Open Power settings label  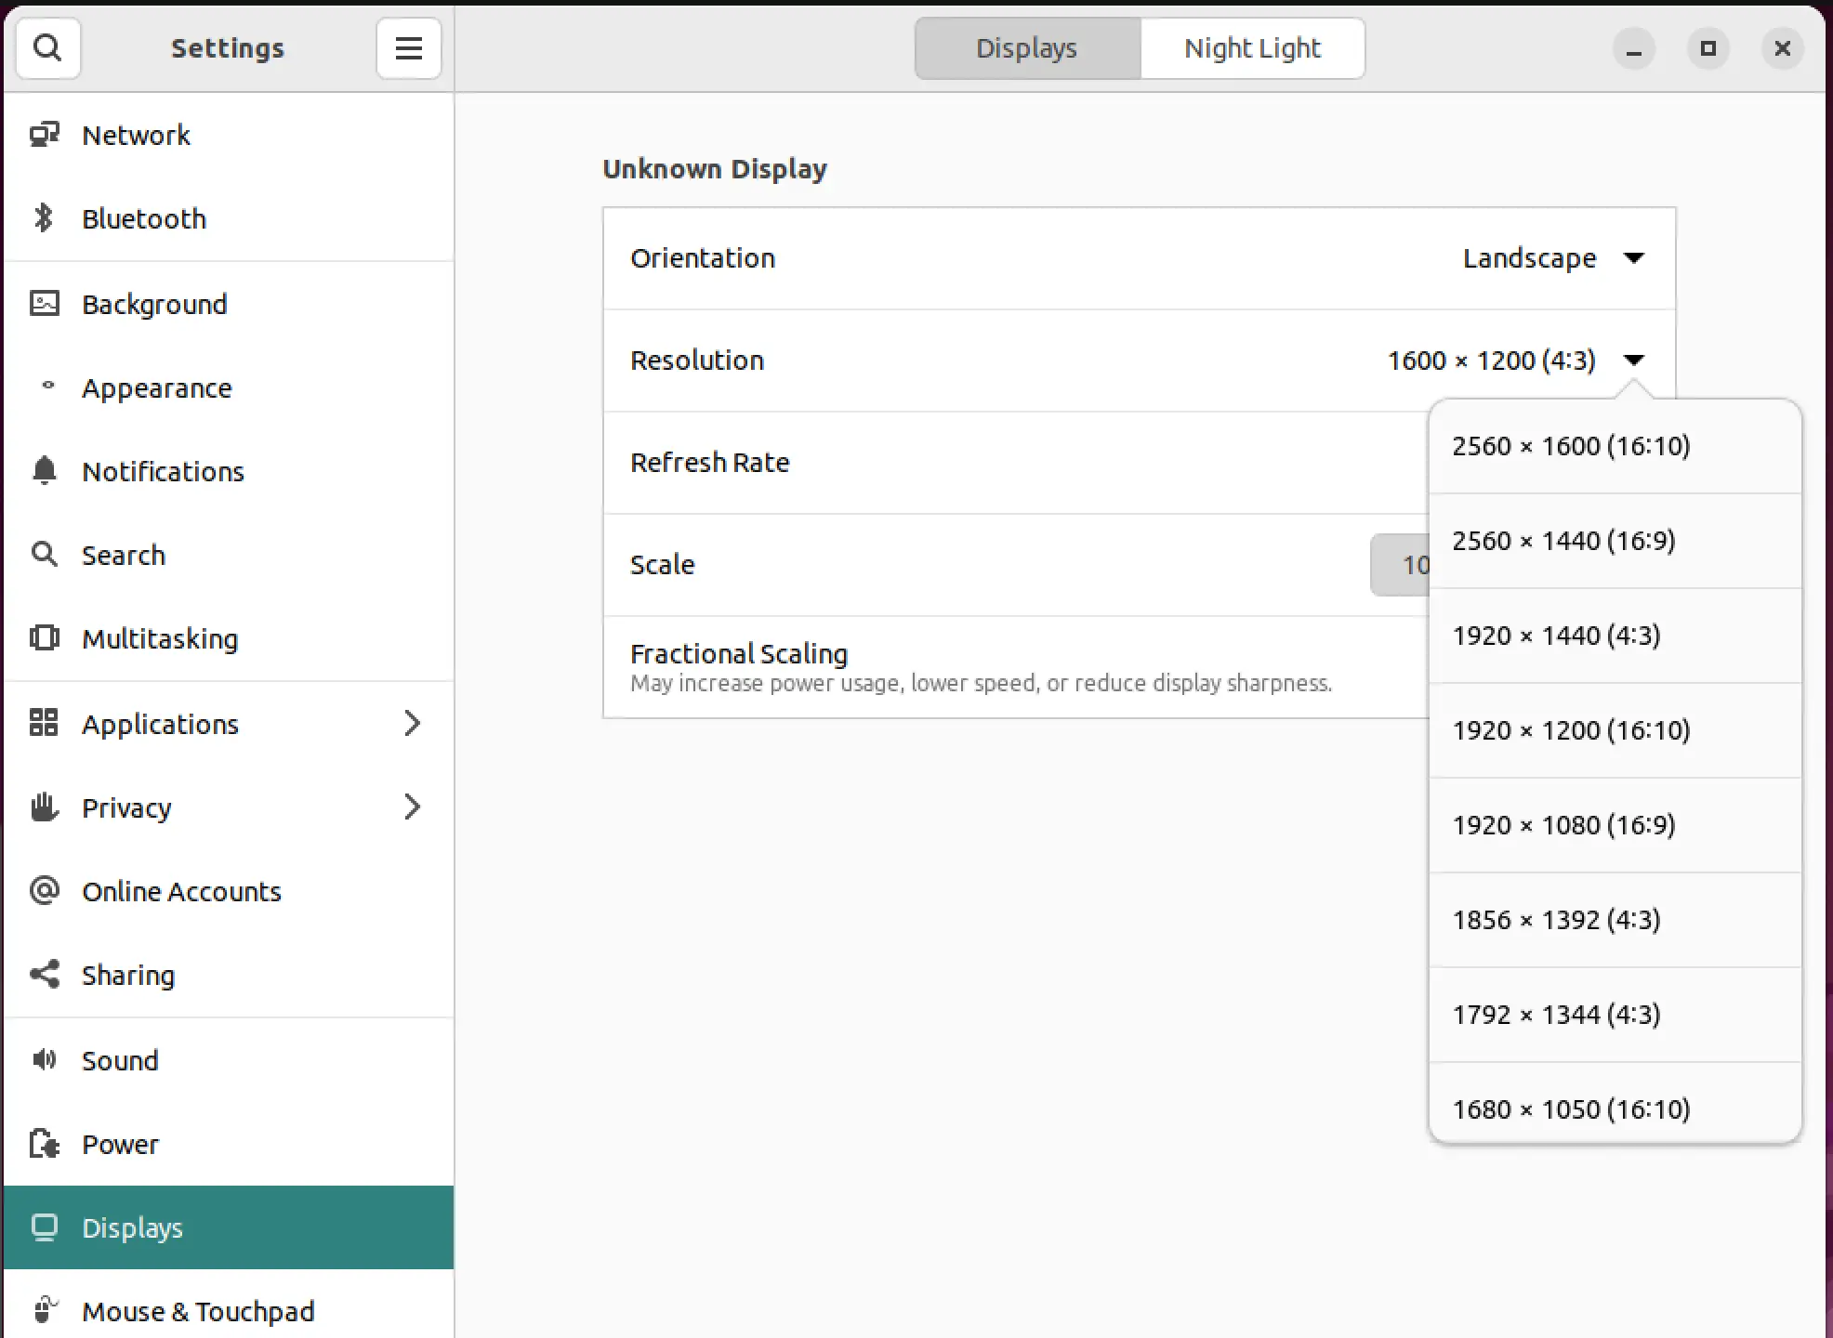[120, 1144]
